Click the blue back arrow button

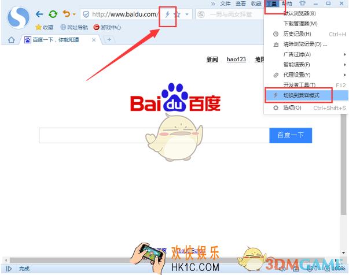[x=39, y=14]
